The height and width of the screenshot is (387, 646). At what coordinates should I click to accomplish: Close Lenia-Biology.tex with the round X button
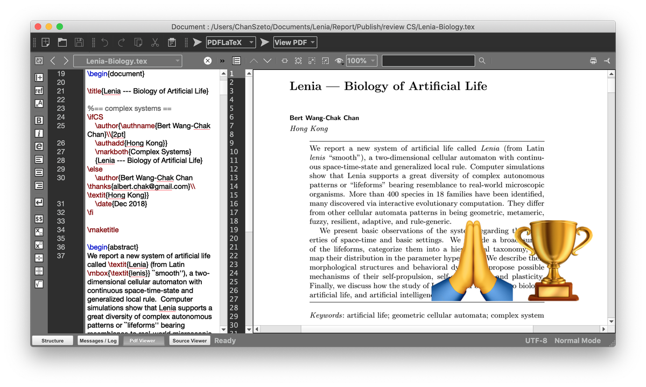(x=207, y=61)
